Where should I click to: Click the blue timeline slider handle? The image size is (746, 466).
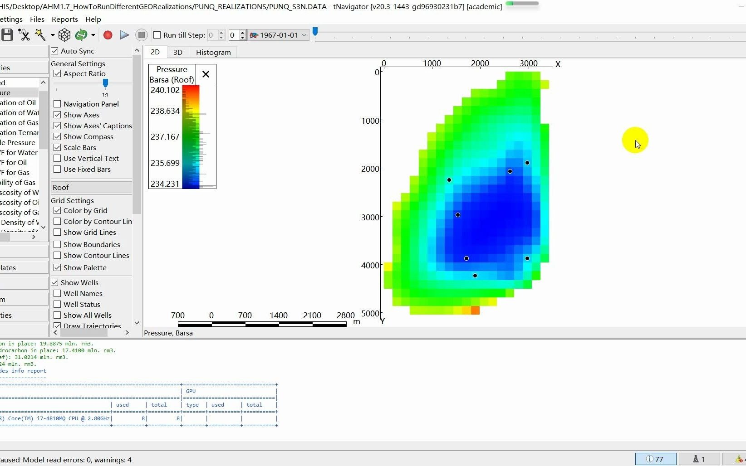315,32
